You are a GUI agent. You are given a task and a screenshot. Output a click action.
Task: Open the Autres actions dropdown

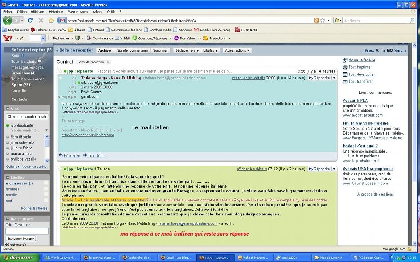(237, 50)
